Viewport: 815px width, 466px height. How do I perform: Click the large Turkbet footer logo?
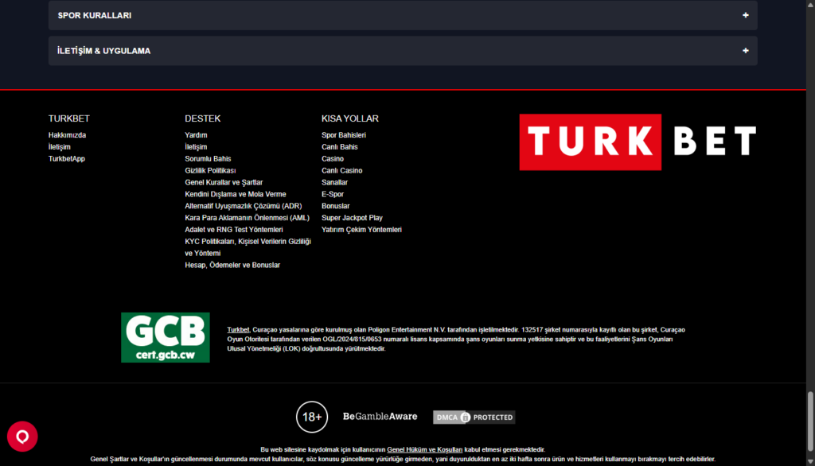638,142
